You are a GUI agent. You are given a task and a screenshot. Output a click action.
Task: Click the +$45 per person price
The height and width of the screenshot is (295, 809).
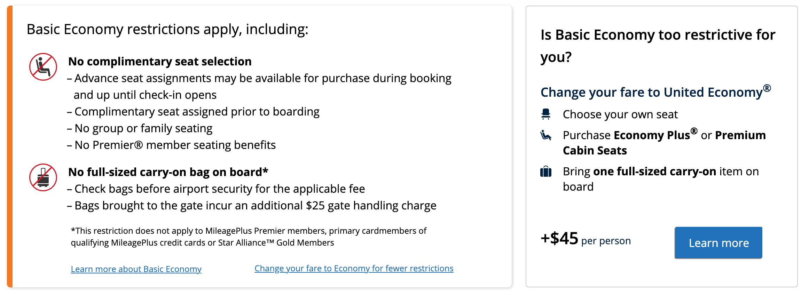point(586,239)
